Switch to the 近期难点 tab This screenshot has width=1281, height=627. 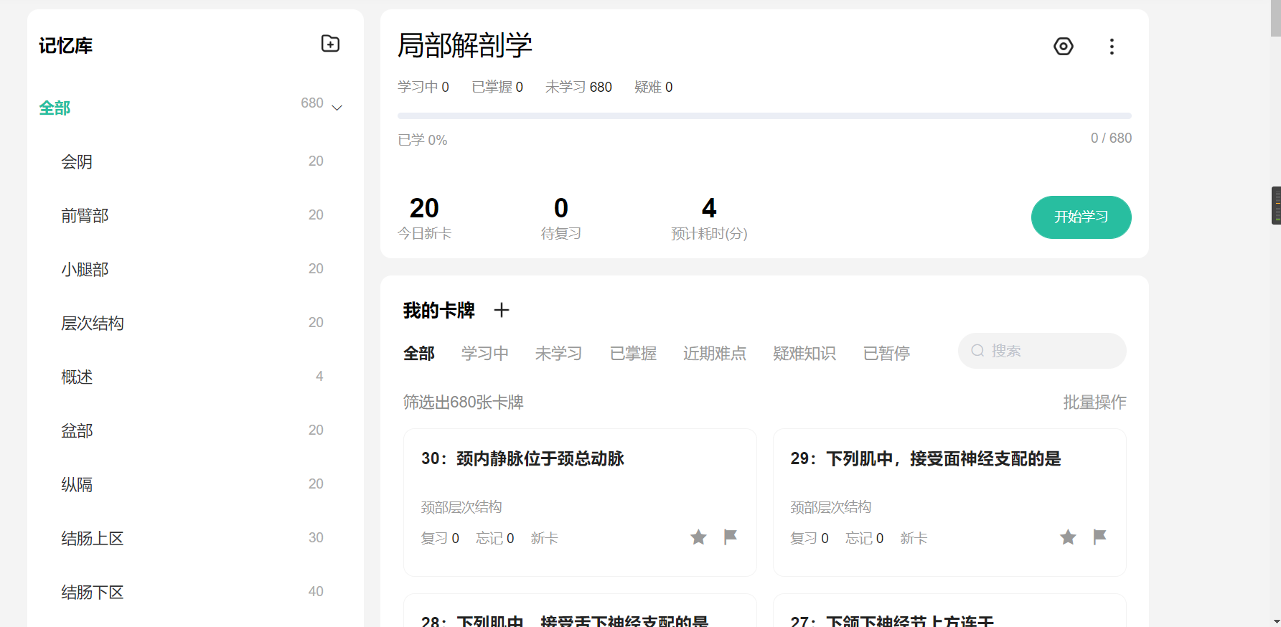tap(715, 353)
